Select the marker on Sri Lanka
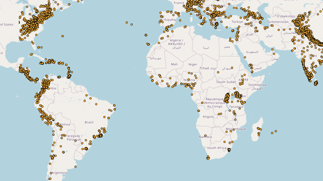 [316, 83]
